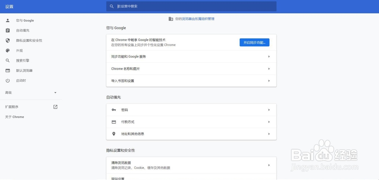379x180 pixels.
Task: Click the browser window icon for 默认浏览器
Action: (8, 71)
